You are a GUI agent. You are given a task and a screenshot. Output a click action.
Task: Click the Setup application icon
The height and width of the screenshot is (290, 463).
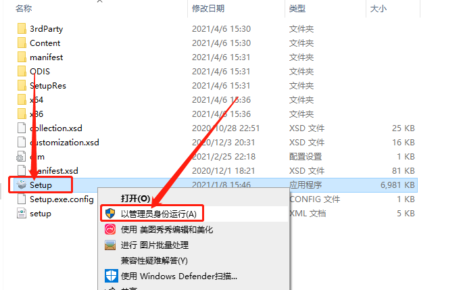point(22,185)
